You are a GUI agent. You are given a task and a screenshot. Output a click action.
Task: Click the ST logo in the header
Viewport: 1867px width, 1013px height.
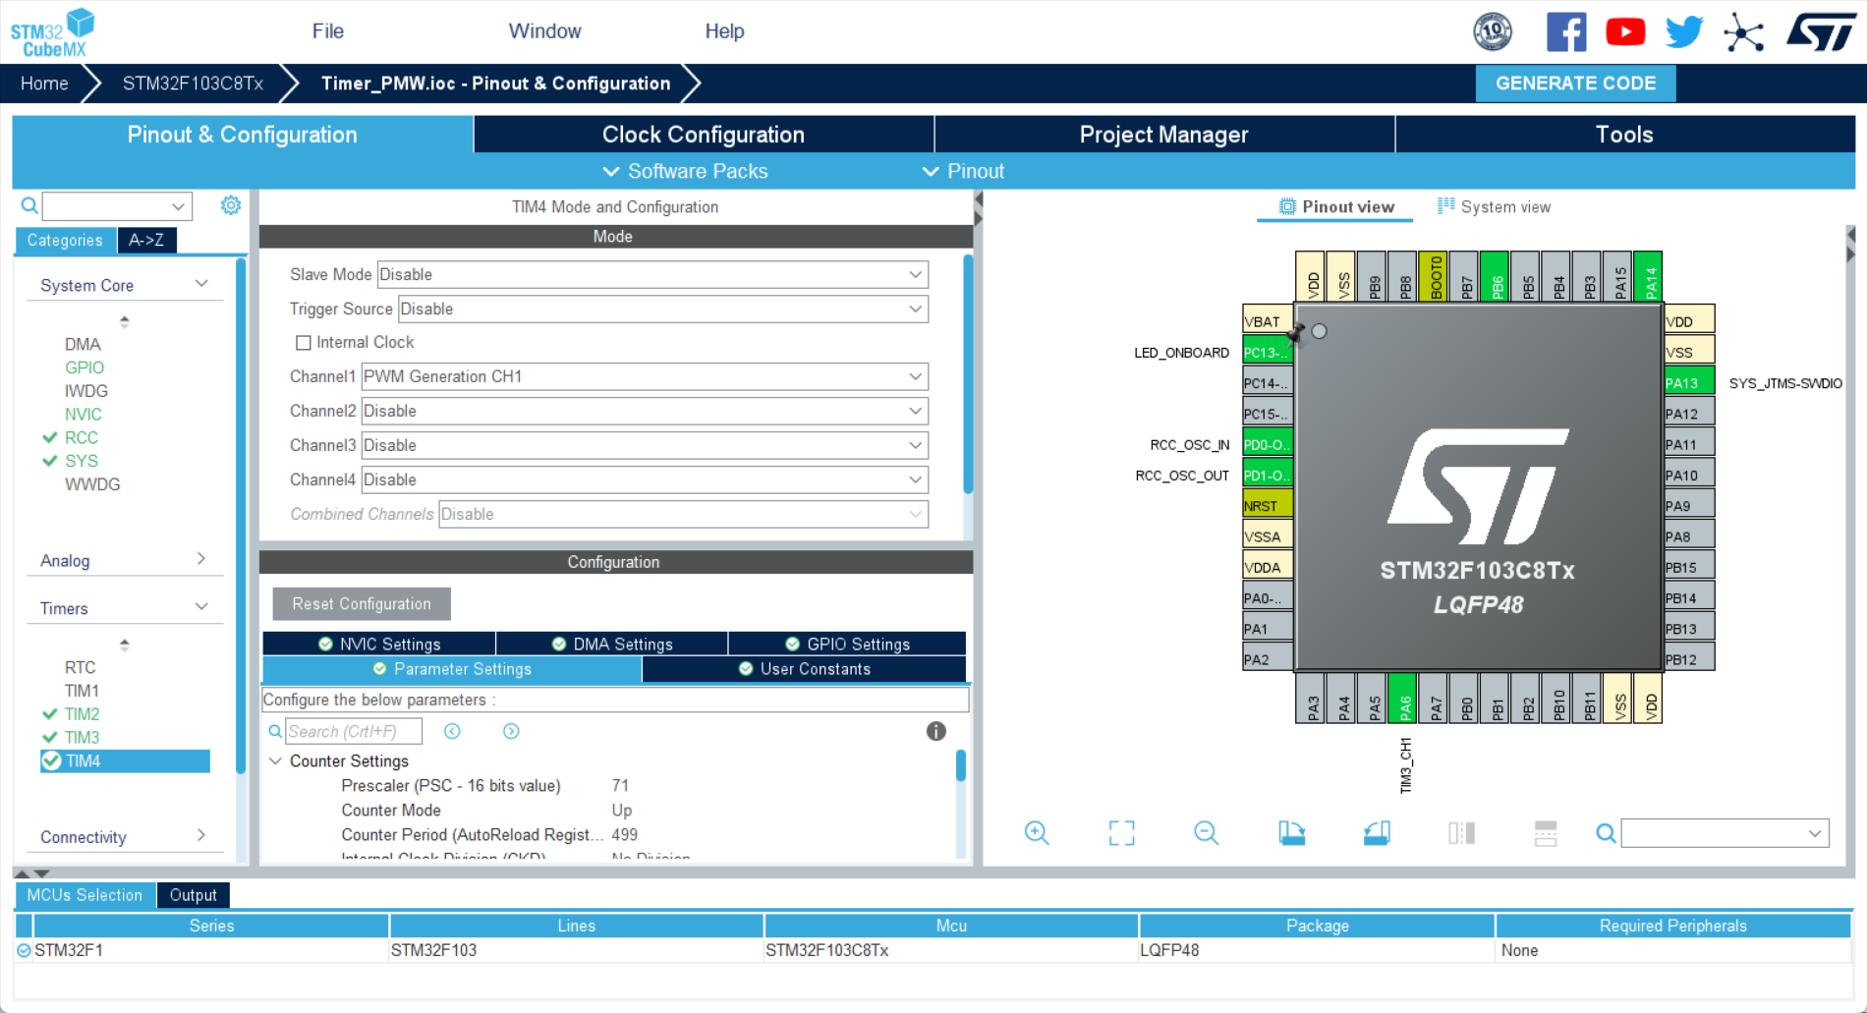point(1821,32)
